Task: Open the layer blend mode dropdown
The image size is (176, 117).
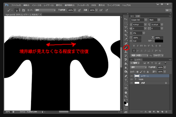Action: point(138,67)
